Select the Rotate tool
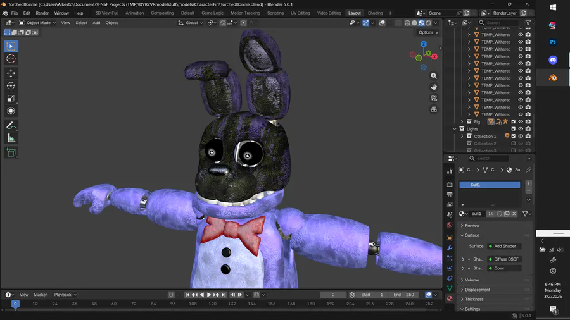The height and width of the screenshot is (320, 570). coord(11,85)
